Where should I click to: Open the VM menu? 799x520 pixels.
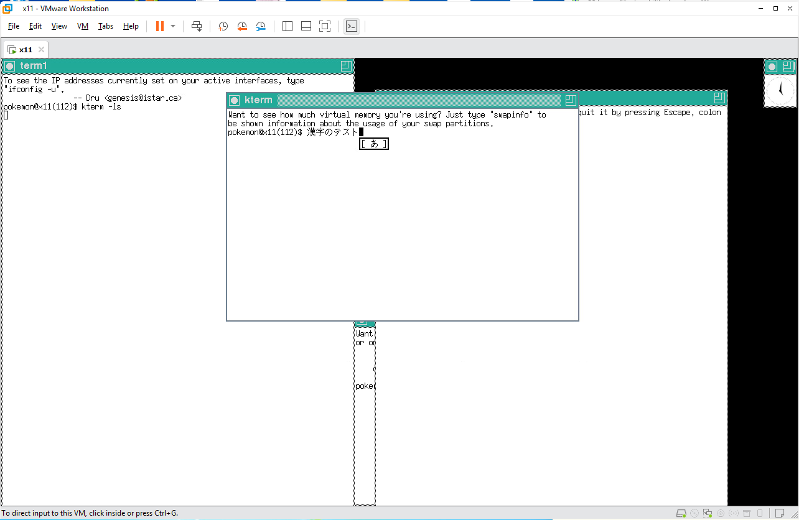[83, 26]
